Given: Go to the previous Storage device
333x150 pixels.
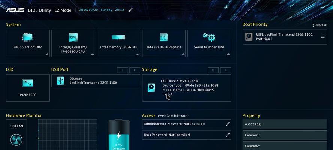Looking at the screenshot, I should (213, 70).
